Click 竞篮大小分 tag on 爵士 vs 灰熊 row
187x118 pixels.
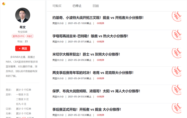pyautogui.click(x=58, y=60)
